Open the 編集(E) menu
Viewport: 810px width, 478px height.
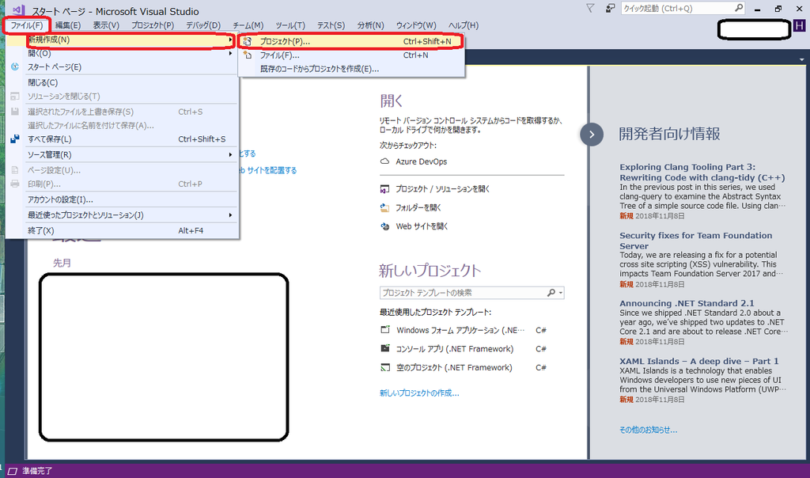tap(68, 25)
